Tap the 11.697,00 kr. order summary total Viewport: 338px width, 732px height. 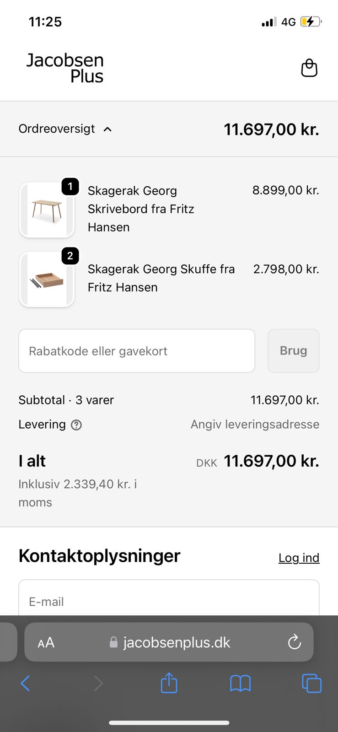(x=271, y=129)
